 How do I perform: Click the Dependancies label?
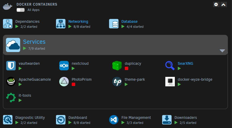tap(27, 22)
